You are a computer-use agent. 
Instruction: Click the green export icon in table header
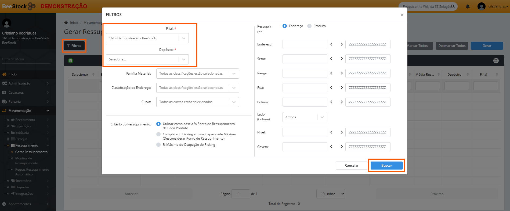tap(71, 61)
